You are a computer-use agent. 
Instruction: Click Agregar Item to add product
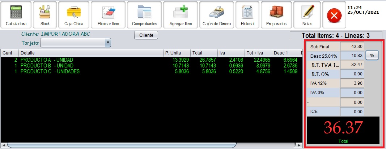[x=181, y=15]
